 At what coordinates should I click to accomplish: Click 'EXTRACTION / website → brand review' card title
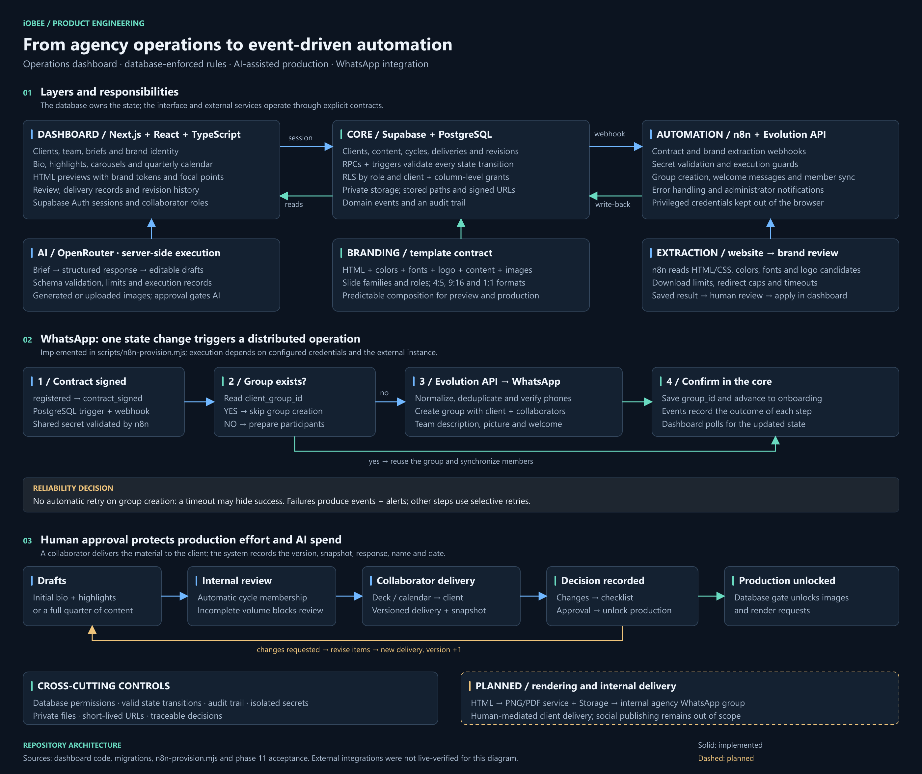click(x=747, y=253)
